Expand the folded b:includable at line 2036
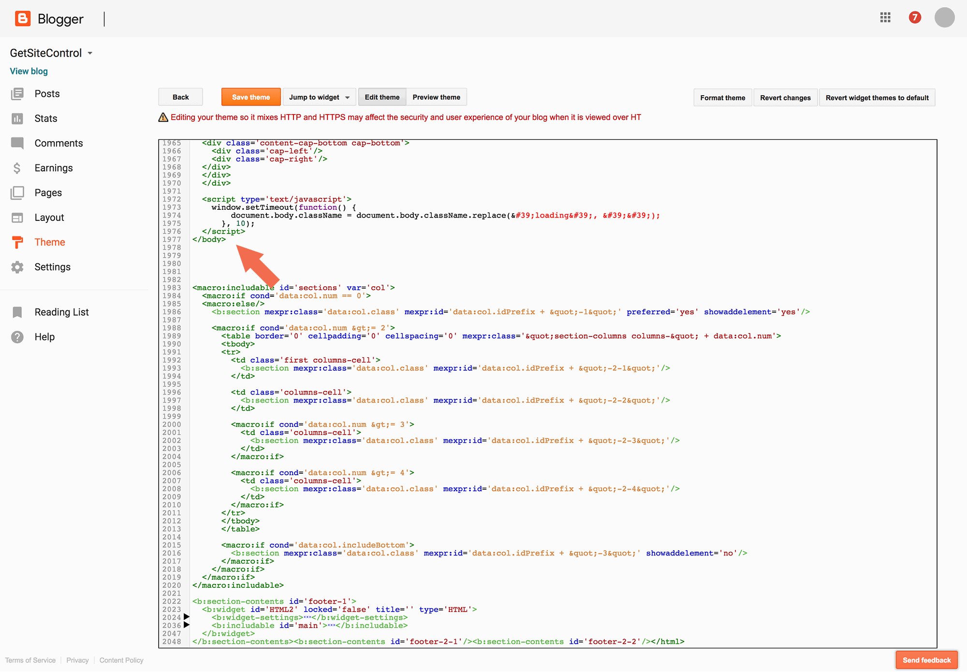The height and width of the screenshot is (672, 967). coord(187,625)
